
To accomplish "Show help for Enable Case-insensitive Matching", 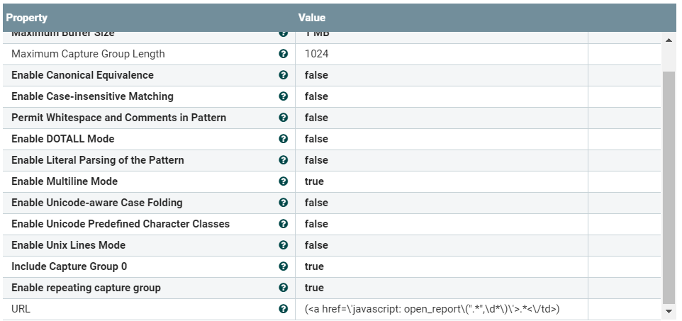I will (284, 96).
